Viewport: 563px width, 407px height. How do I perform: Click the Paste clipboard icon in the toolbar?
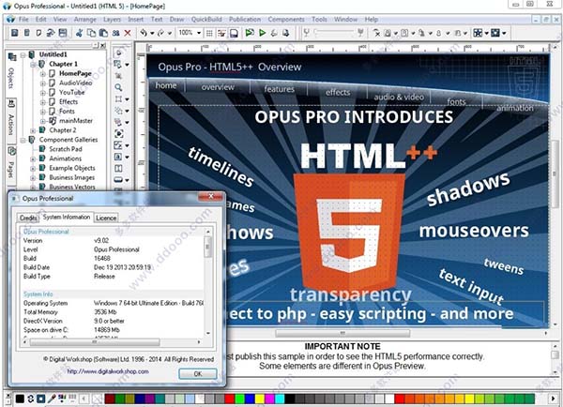(x=103, y=33)
